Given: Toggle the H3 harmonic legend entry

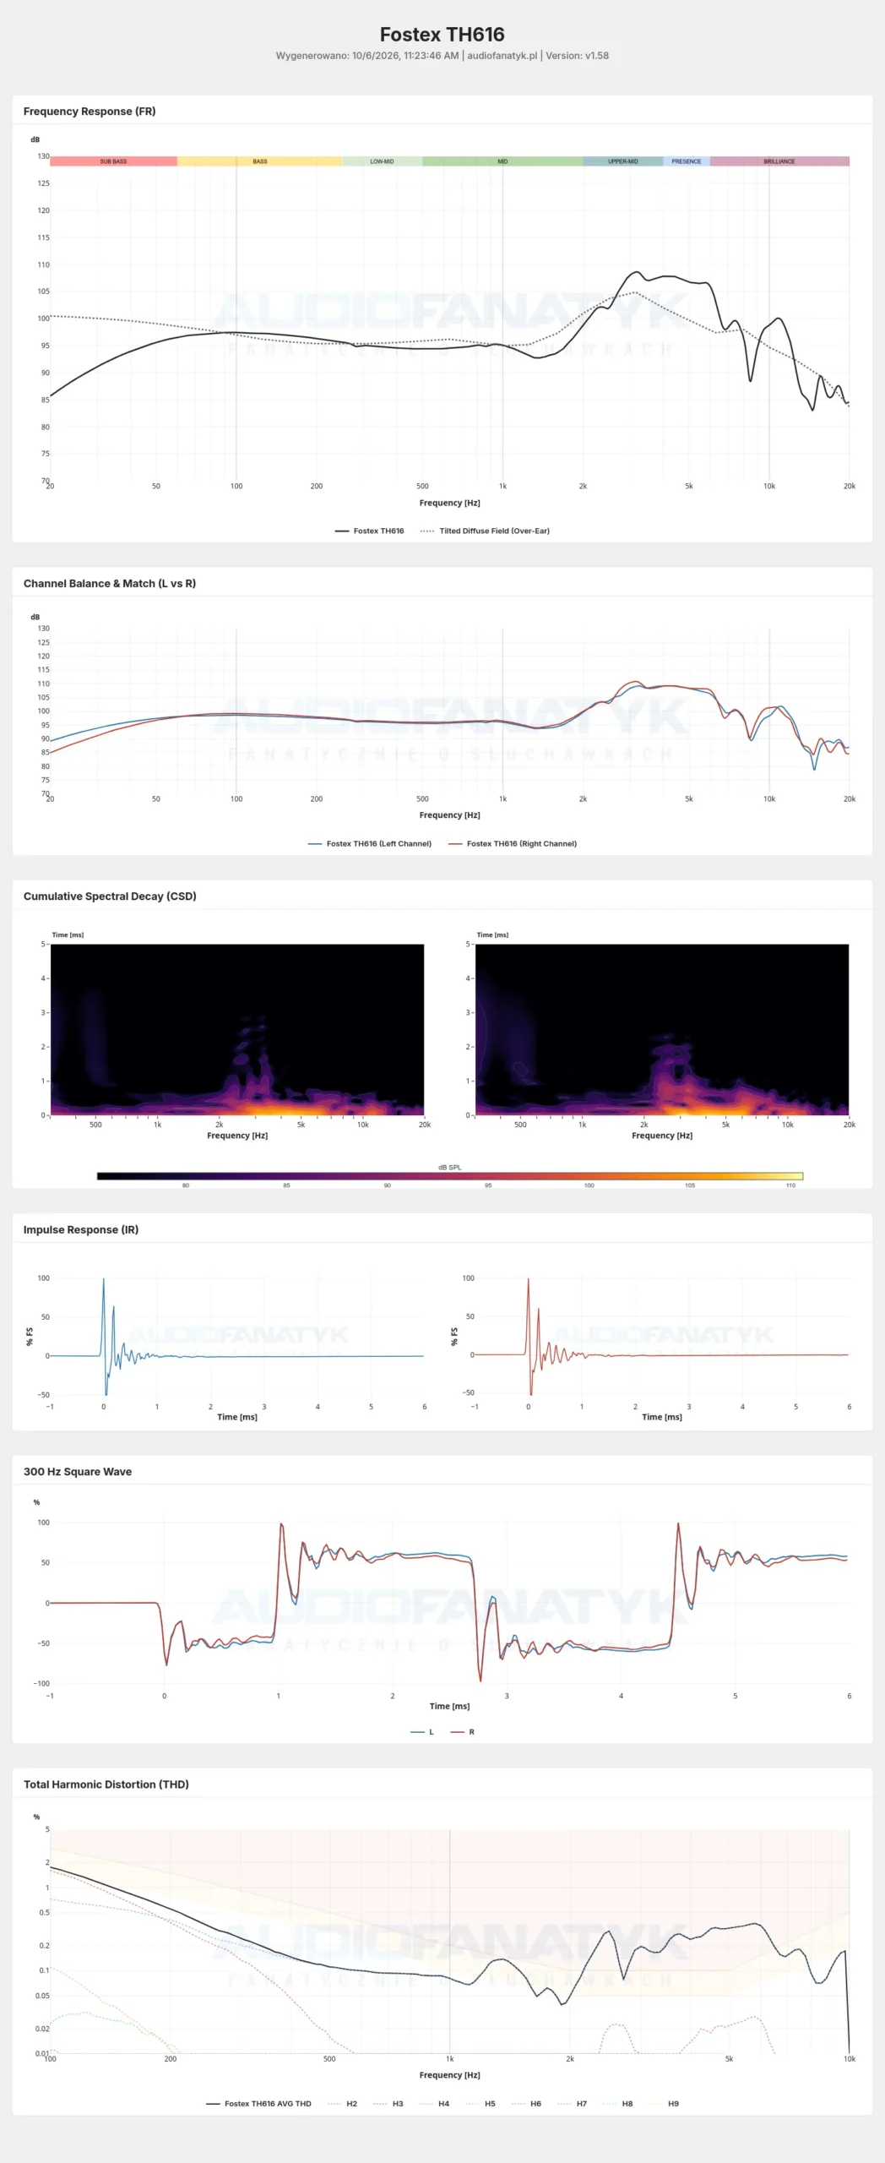Looking at the screenshot, I should click(x=388, y=2103).
